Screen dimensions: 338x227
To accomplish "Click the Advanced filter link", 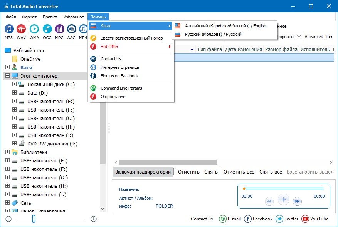I will pos(318,37).
